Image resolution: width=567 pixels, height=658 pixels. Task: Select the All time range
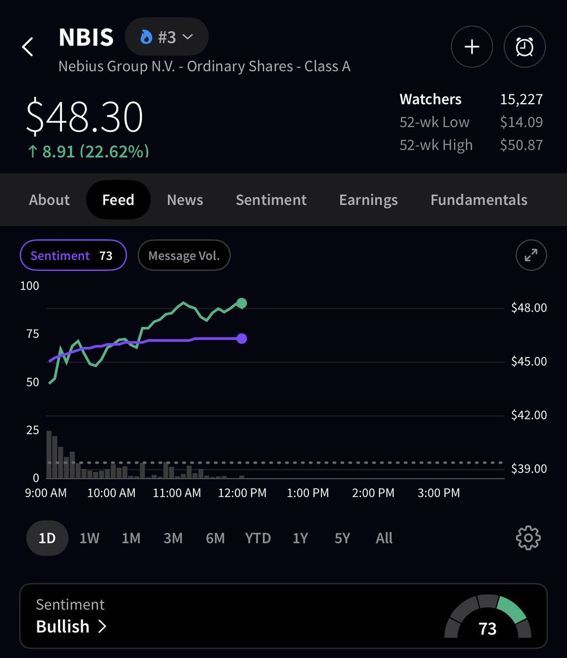[384, 538]
